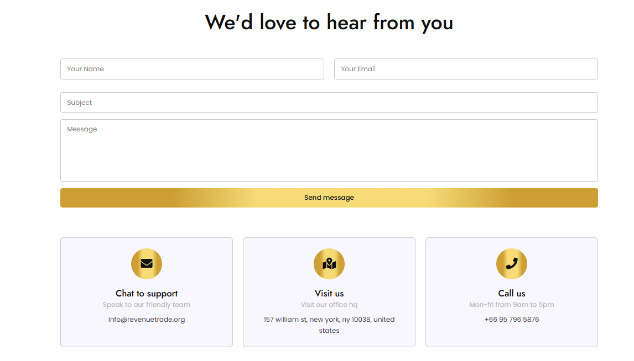Screen dimensions: 634x361
Task: Click the map pin icon above Visit us
Action: click(329, 264)
